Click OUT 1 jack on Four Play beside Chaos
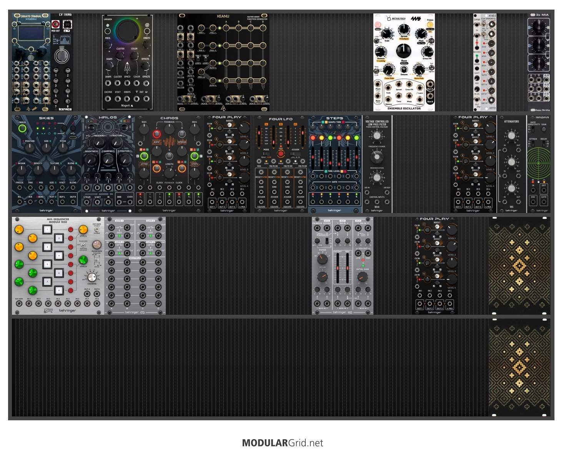This screenshot has height=451, width=566. pyautogui.click(x=212, y=202)
